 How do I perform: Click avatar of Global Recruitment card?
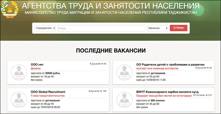click(x=19, y=100)
